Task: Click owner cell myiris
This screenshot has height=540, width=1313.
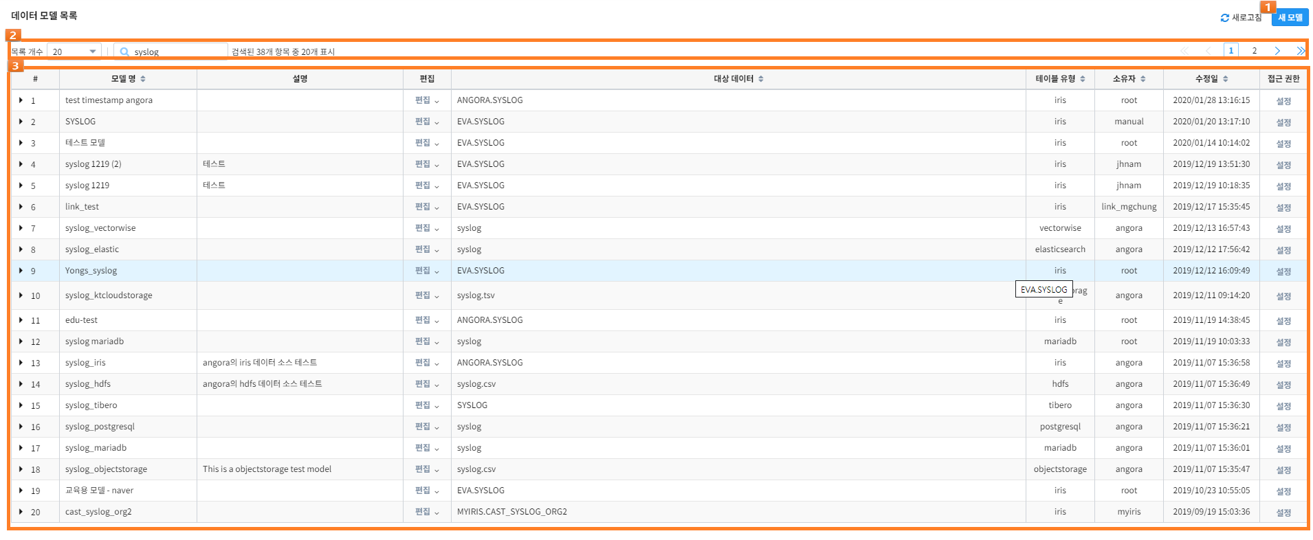Action: coord(1129,512)
